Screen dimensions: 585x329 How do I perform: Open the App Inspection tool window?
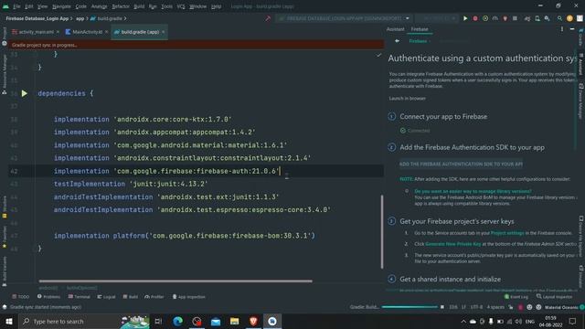(189, 297)
